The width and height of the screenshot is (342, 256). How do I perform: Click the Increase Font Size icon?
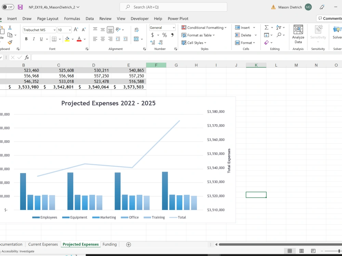(76, 30)
